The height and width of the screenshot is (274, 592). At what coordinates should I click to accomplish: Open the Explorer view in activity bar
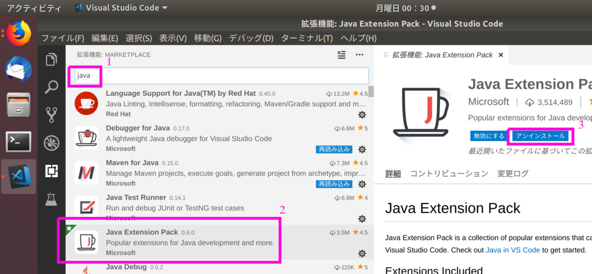[51, 59]
